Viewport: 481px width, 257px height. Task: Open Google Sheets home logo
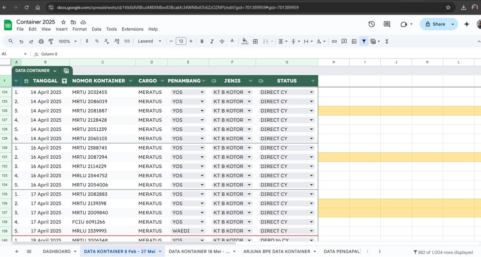click(x=8, y=25)
